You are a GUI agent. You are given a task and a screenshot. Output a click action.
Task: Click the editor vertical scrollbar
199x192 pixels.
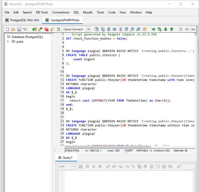click(x=196, y=34)
